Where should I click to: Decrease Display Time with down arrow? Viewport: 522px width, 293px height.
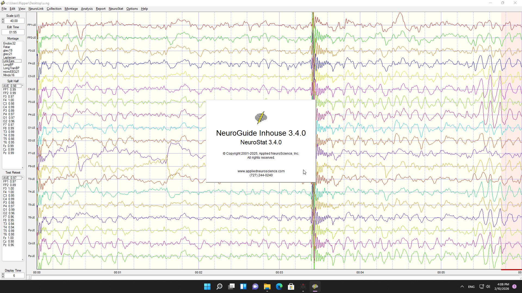(3, 277)
